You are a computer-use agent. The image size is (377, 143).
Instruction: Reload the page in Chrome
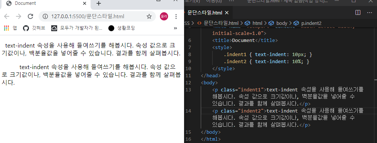click(x=30, y=16)
